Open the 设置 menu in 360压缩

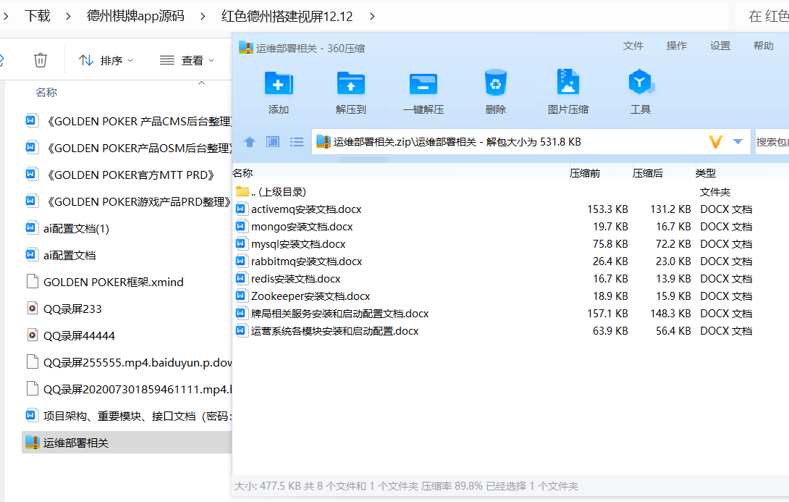[x=720, y=46]
